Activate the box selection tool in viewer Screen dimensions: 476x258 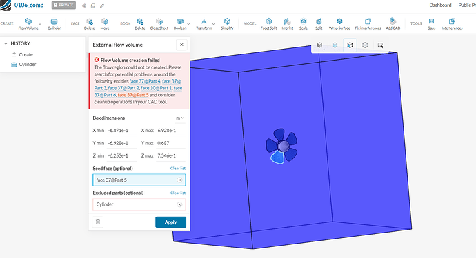tap(380, 45)
